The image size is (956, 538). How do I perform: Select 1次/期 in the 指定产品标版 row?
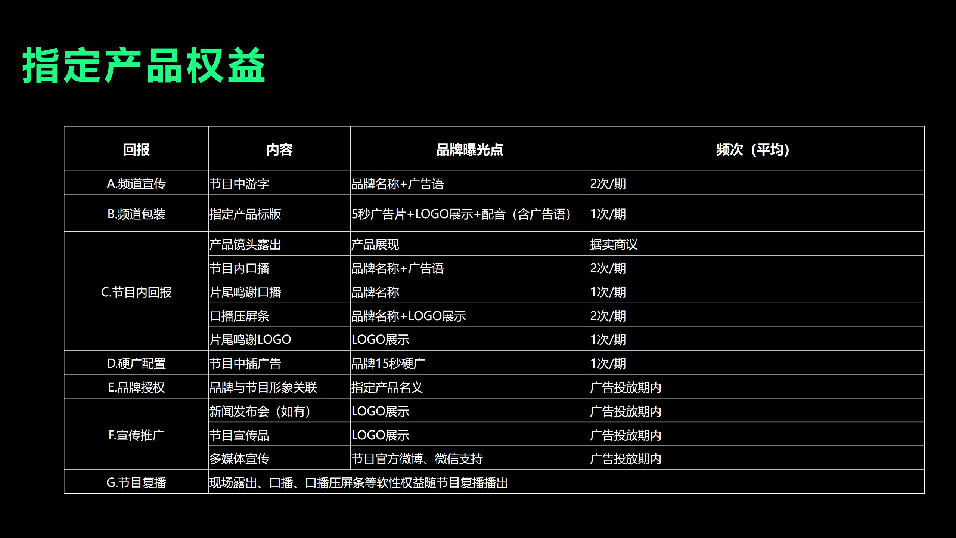[757, 213]
